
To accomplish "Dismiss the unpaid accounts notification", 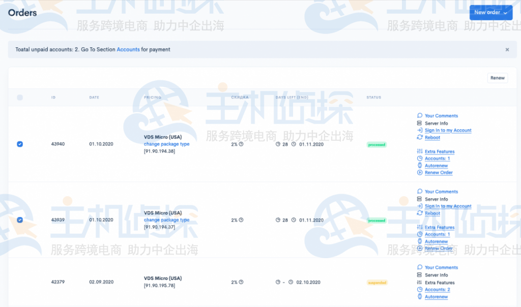I will [507, 49].
